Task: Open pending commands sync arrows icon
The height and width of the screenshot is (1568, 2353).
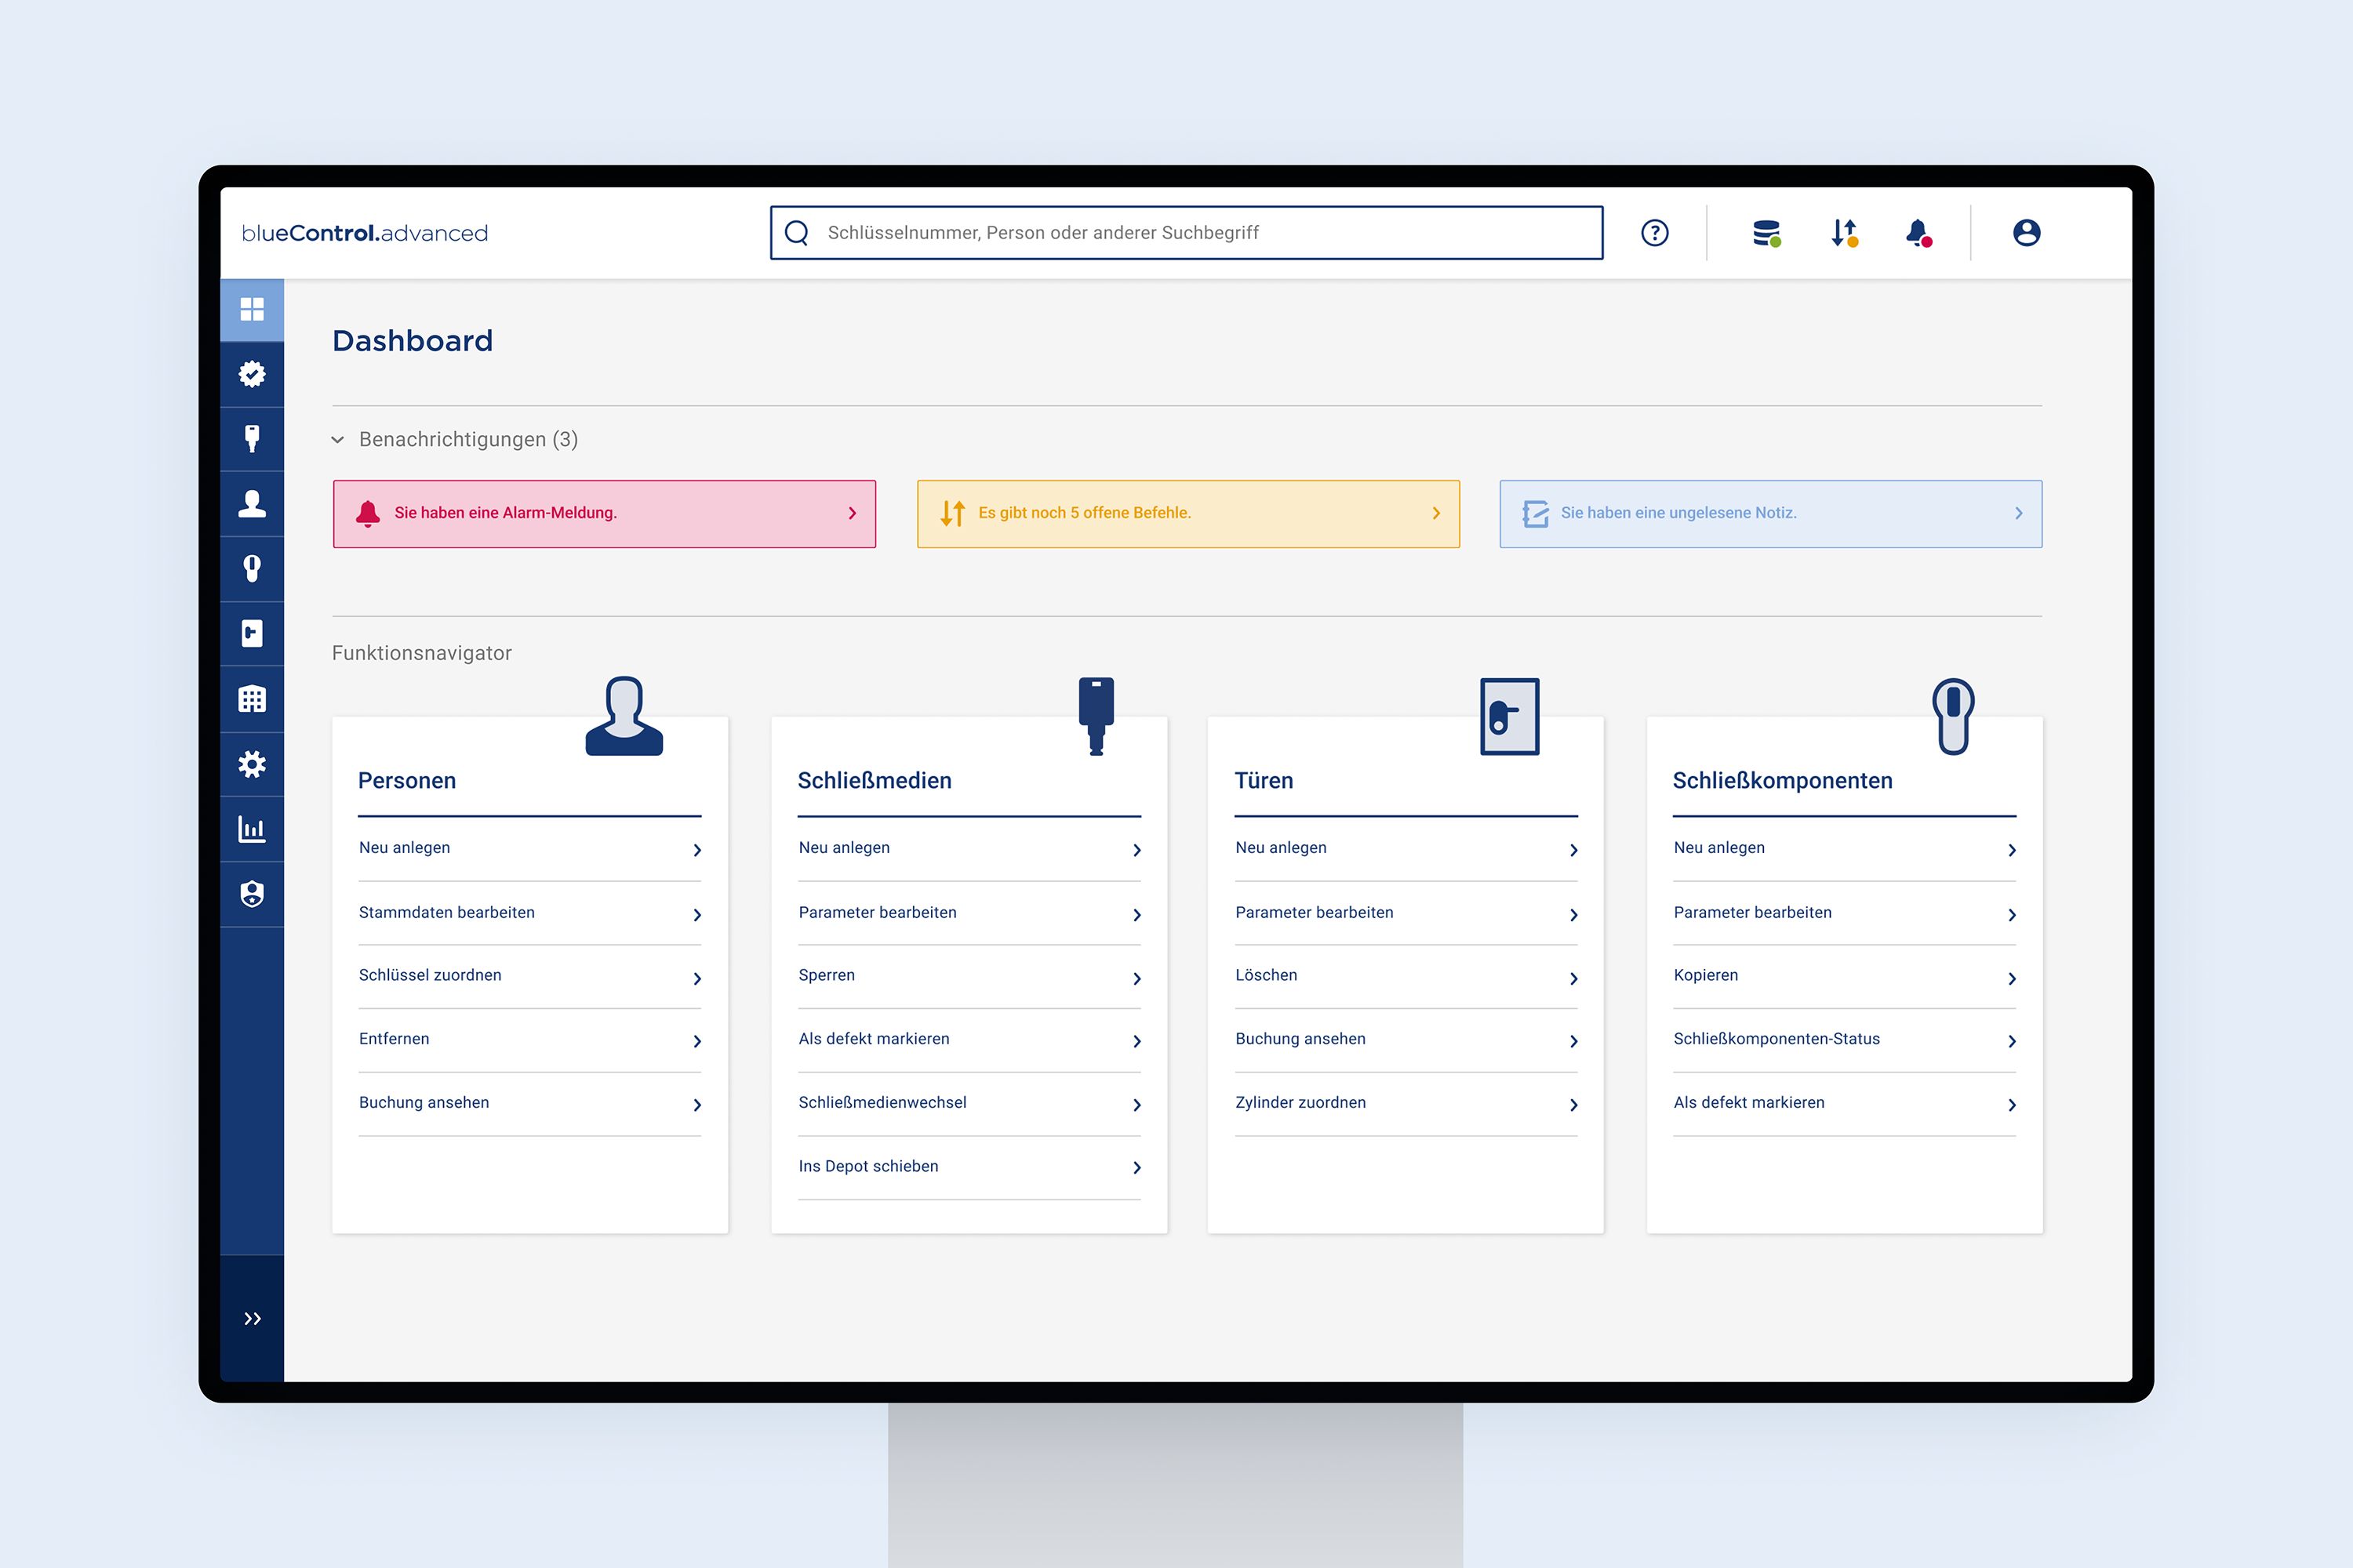Action: pyautogui.click(x=1844, y=233)
